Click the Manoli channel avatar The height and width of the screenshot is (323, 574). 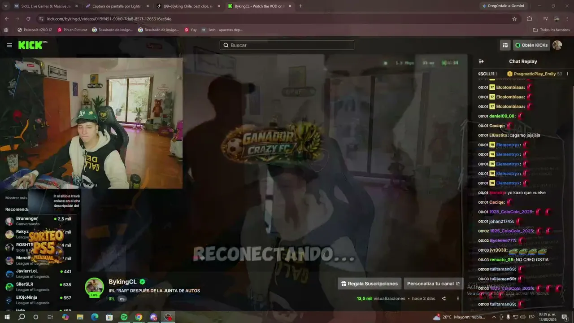click(x=9, y=261)
